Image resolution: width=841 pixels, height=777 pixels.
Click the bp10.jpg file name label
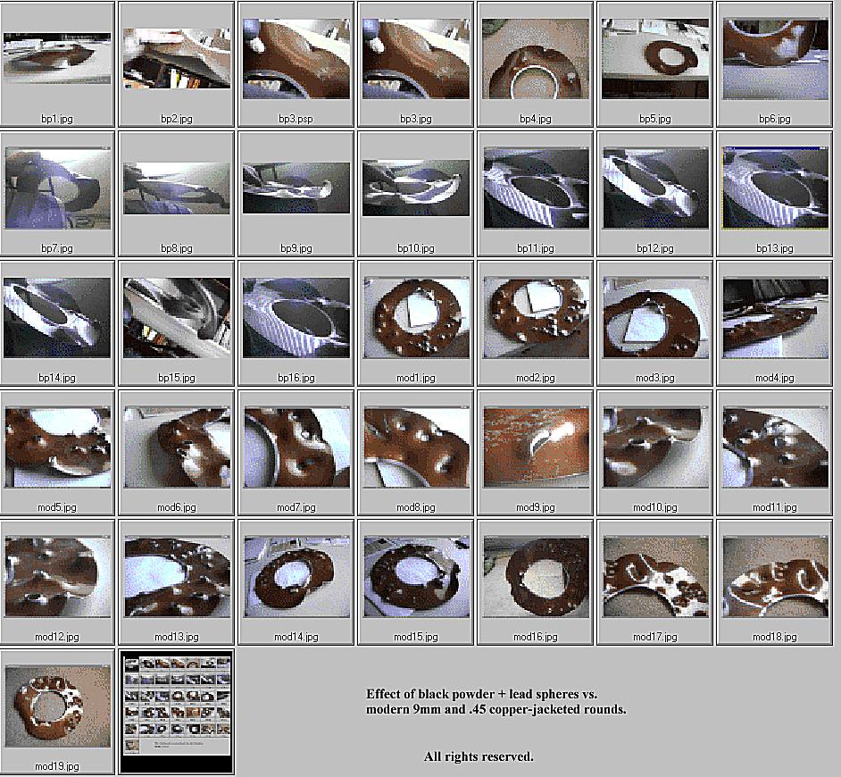(416, 248)
